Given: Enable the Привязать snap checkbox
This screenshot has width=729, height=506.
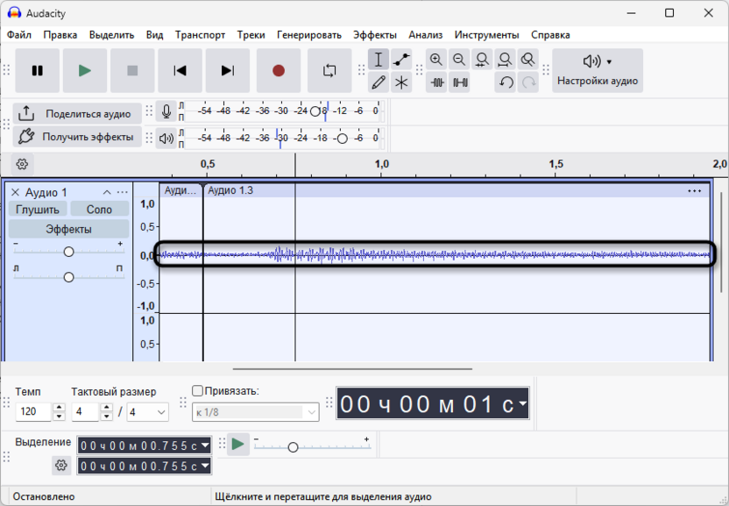Looking at the screenshot, I should click(x=197, y=391).
